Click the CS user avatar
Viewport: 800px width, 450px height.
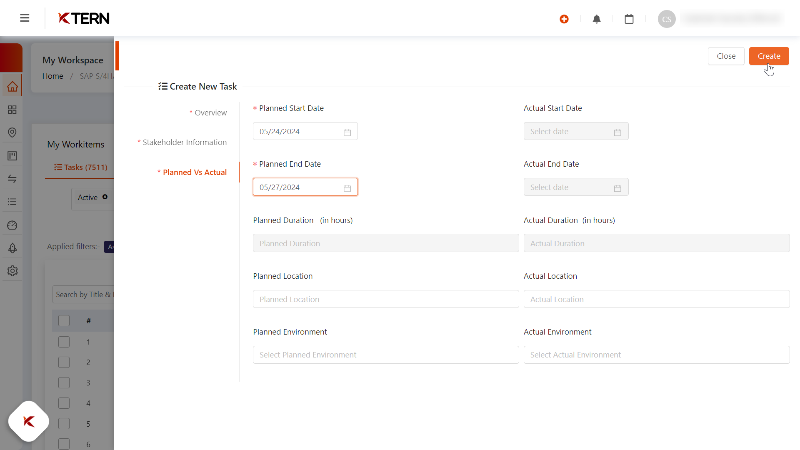point(666,19)
